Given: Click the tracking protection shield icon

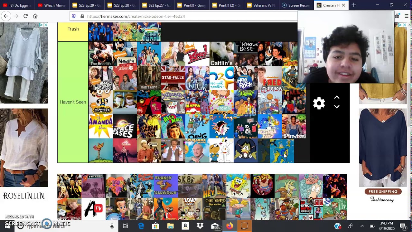Looking at the screenshot, I should [x=74, y=16].
